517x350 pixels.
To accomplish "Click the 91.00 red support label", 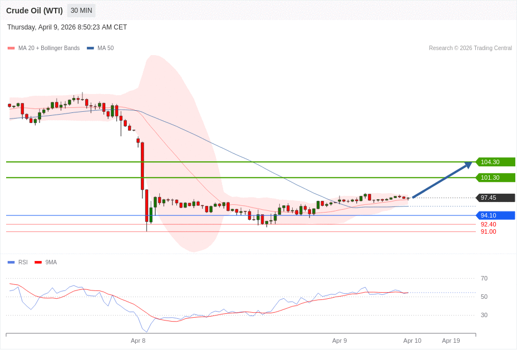I will click(488, 231).
